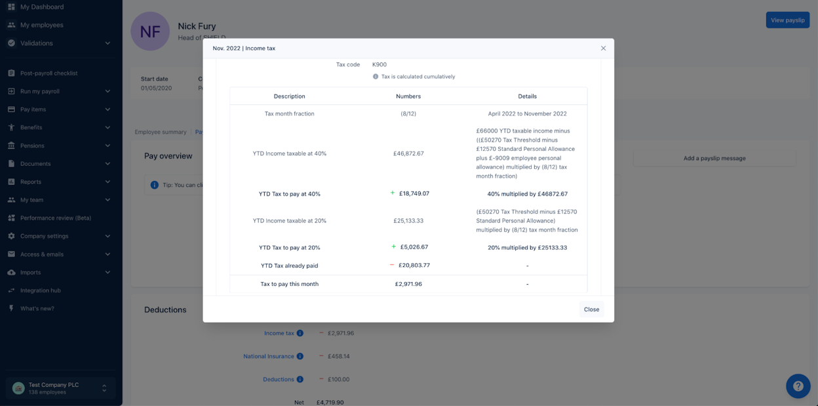Click the View payslip button
Viewport: 818px width, 406px height.
tap(787, 20)
